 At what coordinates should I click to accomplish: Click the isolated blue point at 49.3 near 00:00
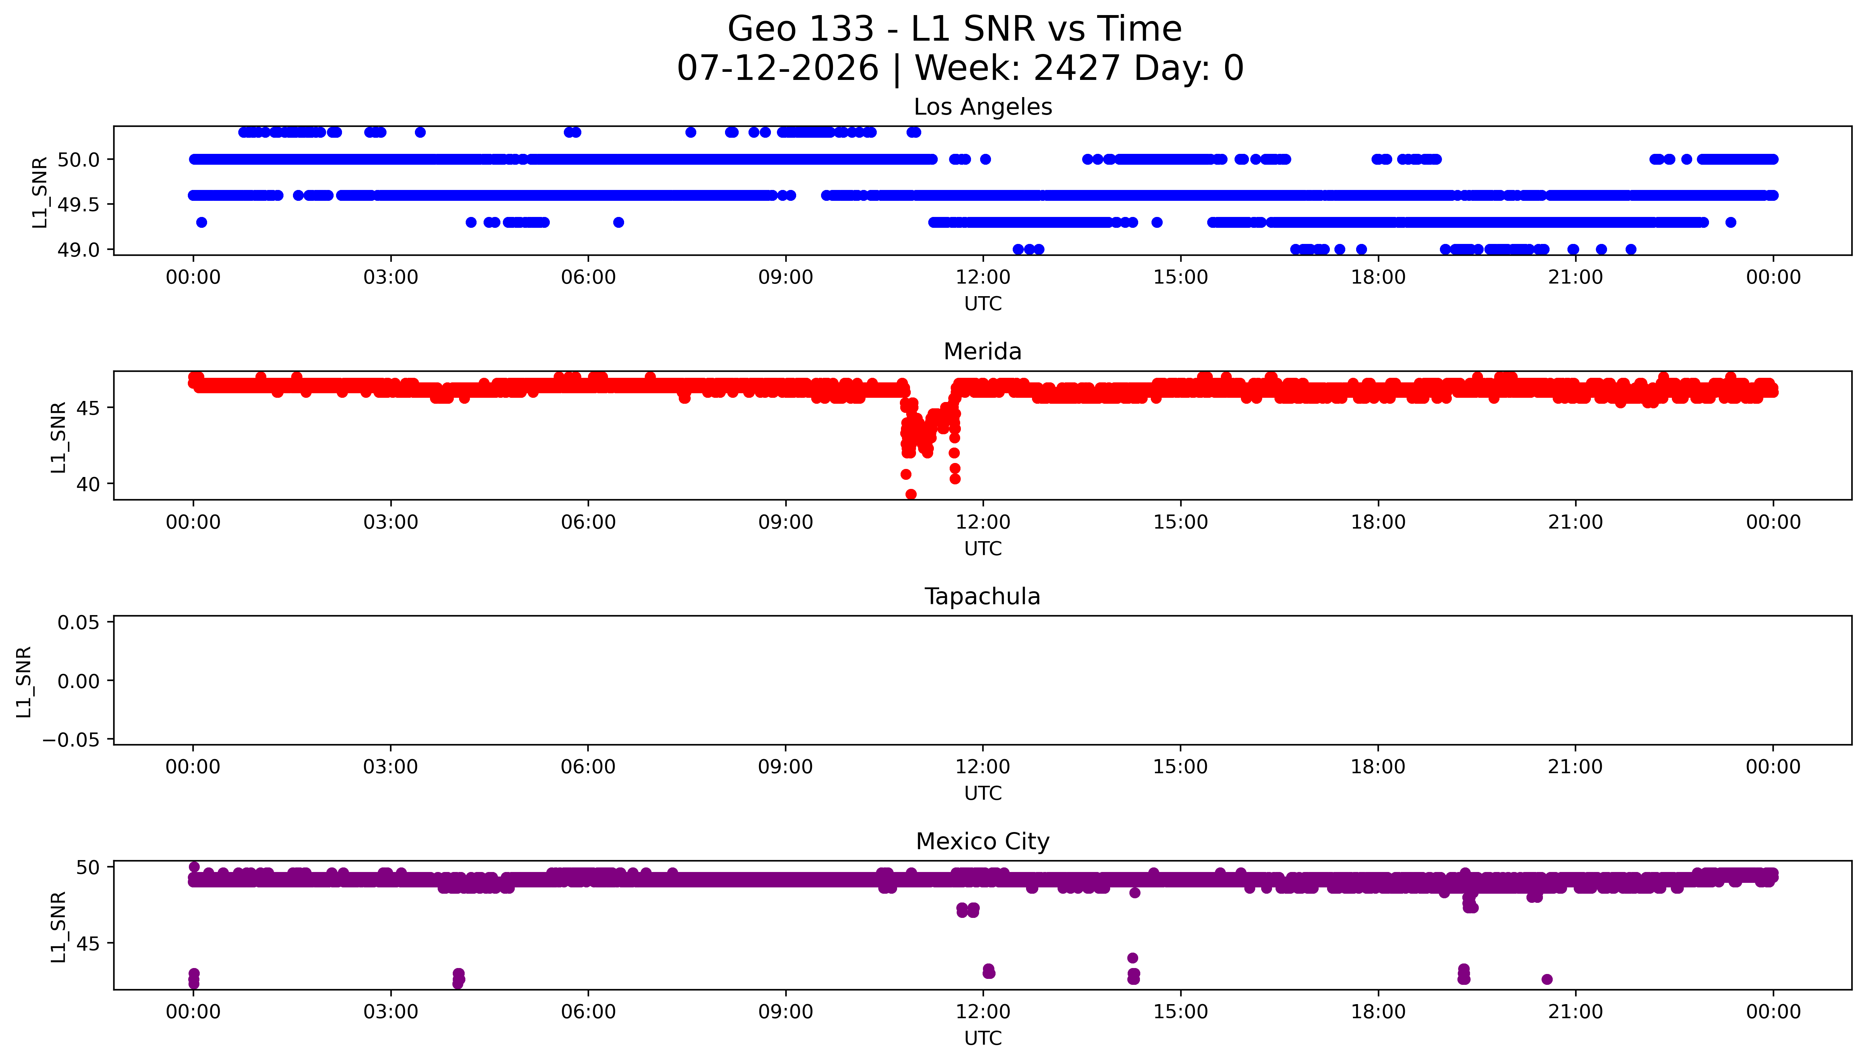click(x=201, y=222)
